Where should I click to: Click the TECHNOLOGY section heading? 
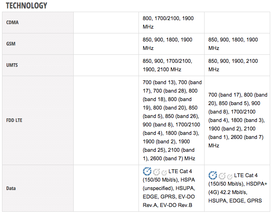coord(26,5)
